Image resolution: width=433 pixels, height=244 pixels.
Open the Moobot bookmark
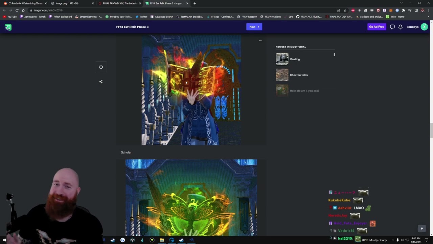(119, 17)
